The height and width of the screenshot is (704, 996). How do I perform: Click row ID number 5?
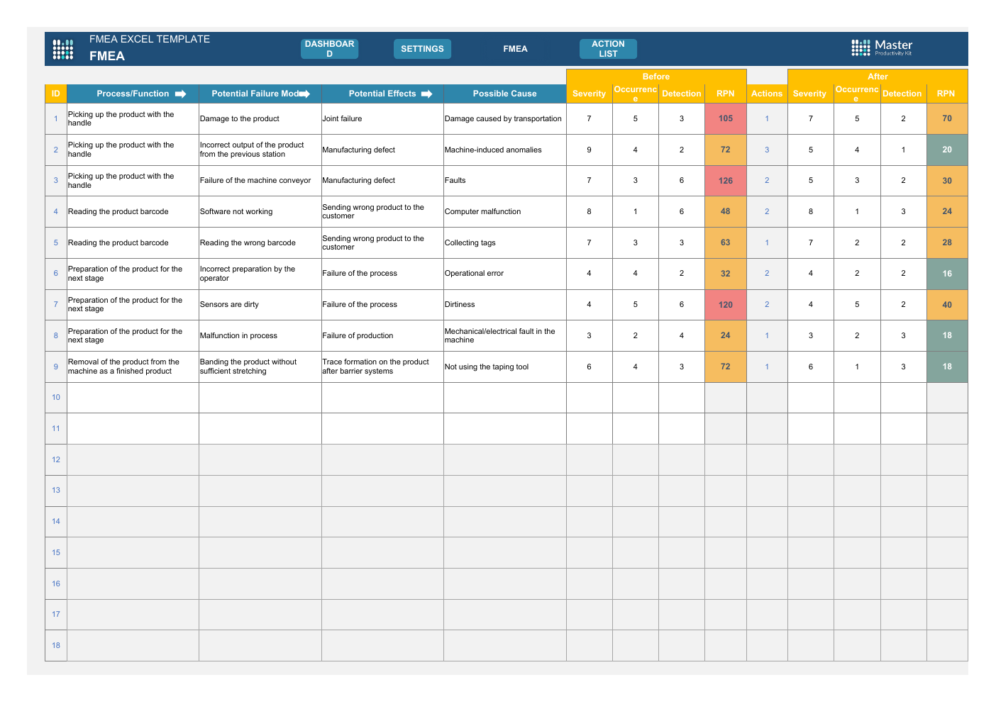point(56,242)
